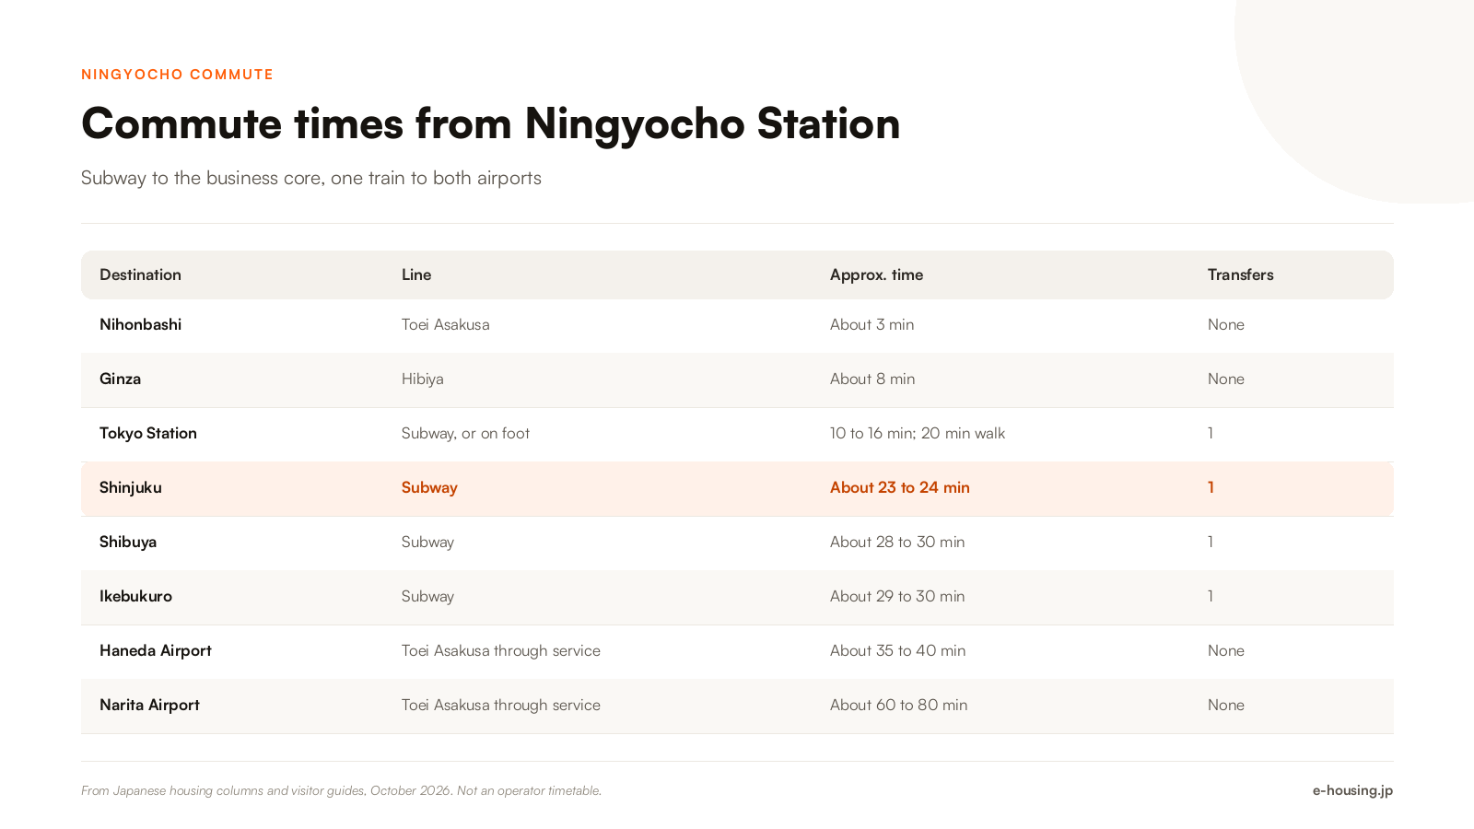Select the highlighted Shinjuku destination cell
The image size is (1474, 829).
pyautogui.click(x=131, y=487)
